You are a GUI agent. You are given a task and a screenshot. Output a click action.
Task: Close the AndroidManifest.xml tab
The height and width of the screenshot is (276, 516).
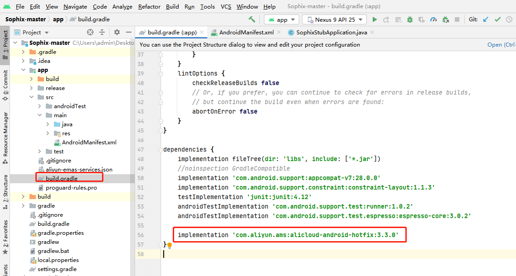click(279, 32)
